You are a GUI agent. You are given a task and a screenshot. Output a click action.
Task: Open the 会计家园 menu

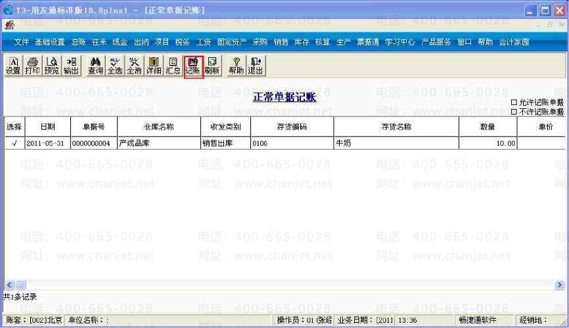[x=514, y=42]
